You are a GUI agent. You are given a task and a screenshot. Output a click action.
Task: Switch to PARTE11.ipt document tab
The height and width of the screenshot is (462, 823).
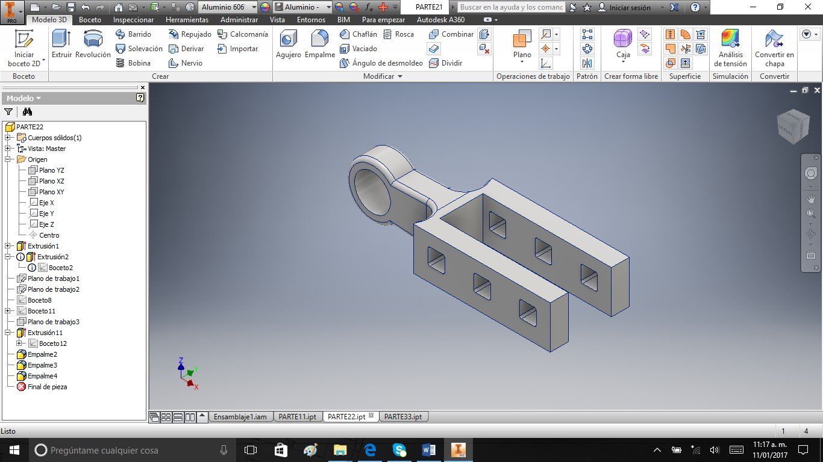(298, 417)
